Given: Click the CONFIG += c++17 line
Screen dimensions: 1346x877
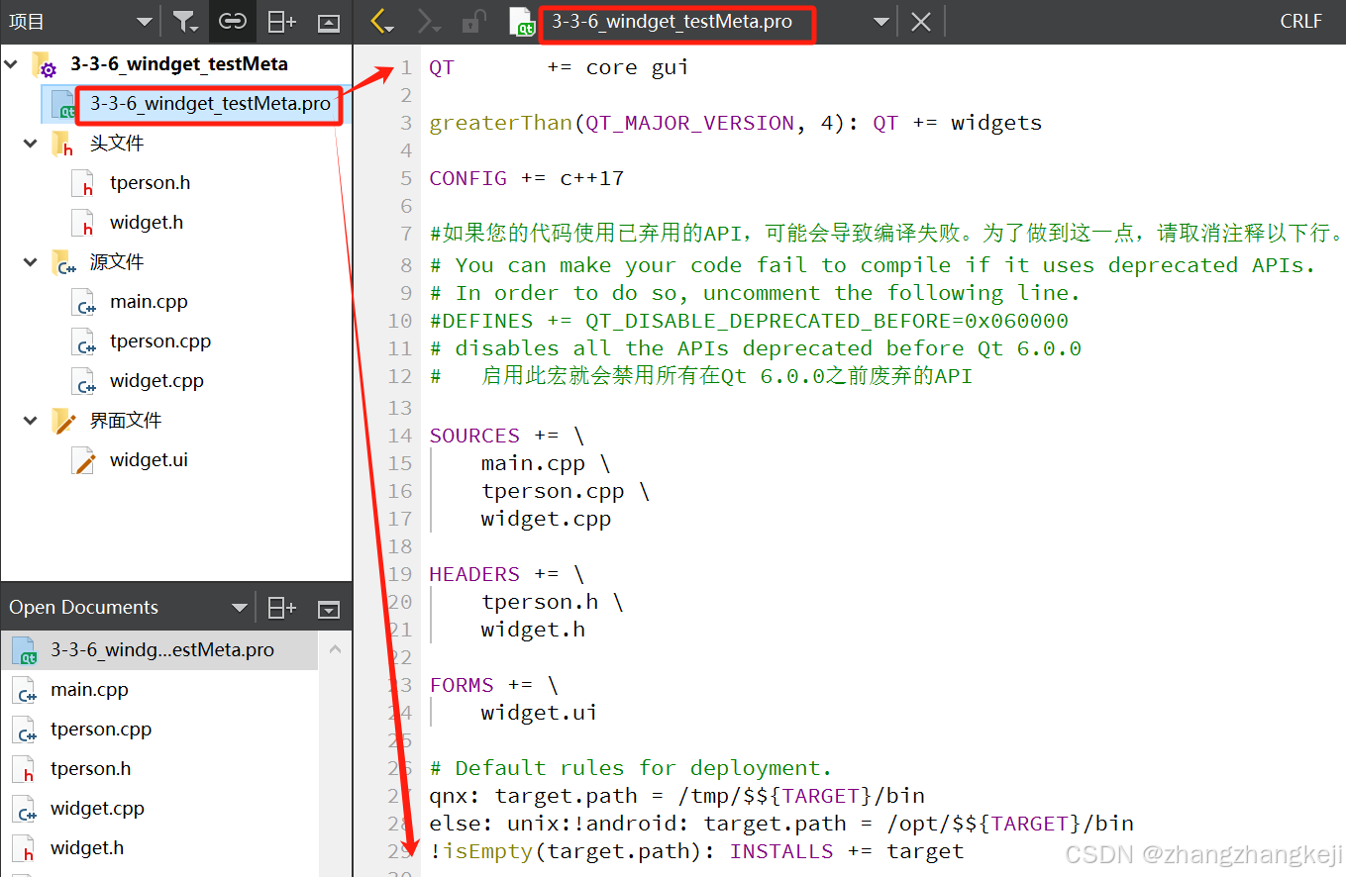Looking at the screenshot, I should click(526, 178).
